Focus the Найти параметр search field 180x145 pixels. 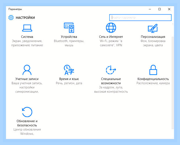(x=141, y=18)
